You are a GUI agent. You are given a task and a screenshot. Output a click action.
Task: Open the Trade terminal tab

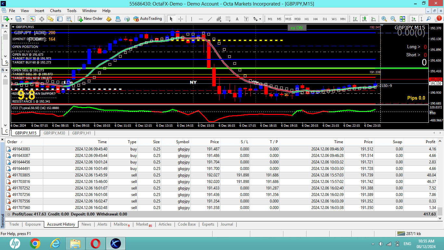click(14, 224)
